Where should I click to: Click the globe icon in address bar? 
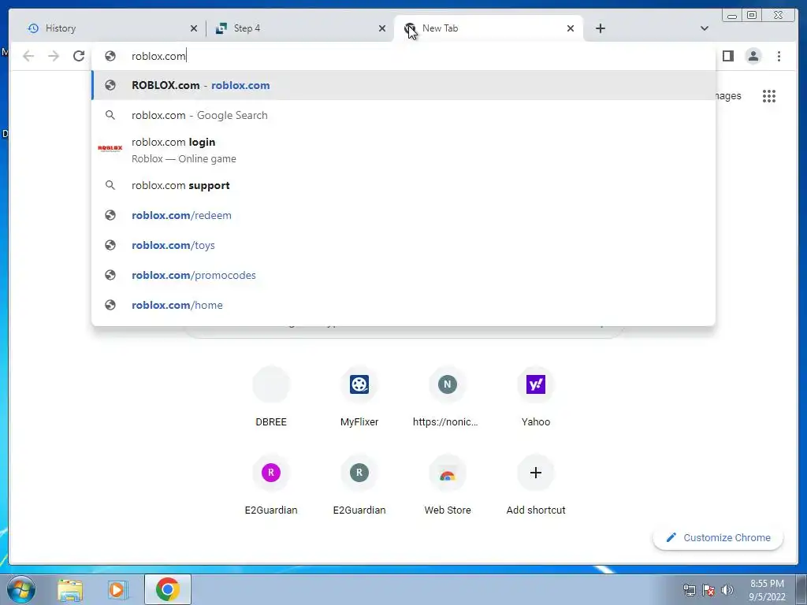click(x=110, y=56)
